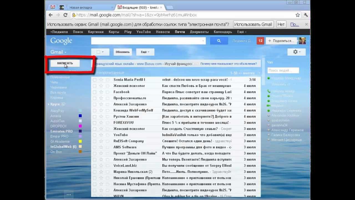Open the Еще toolbar dropdown
Viewport: 355px width, 200px height.
tap(145, 52)
